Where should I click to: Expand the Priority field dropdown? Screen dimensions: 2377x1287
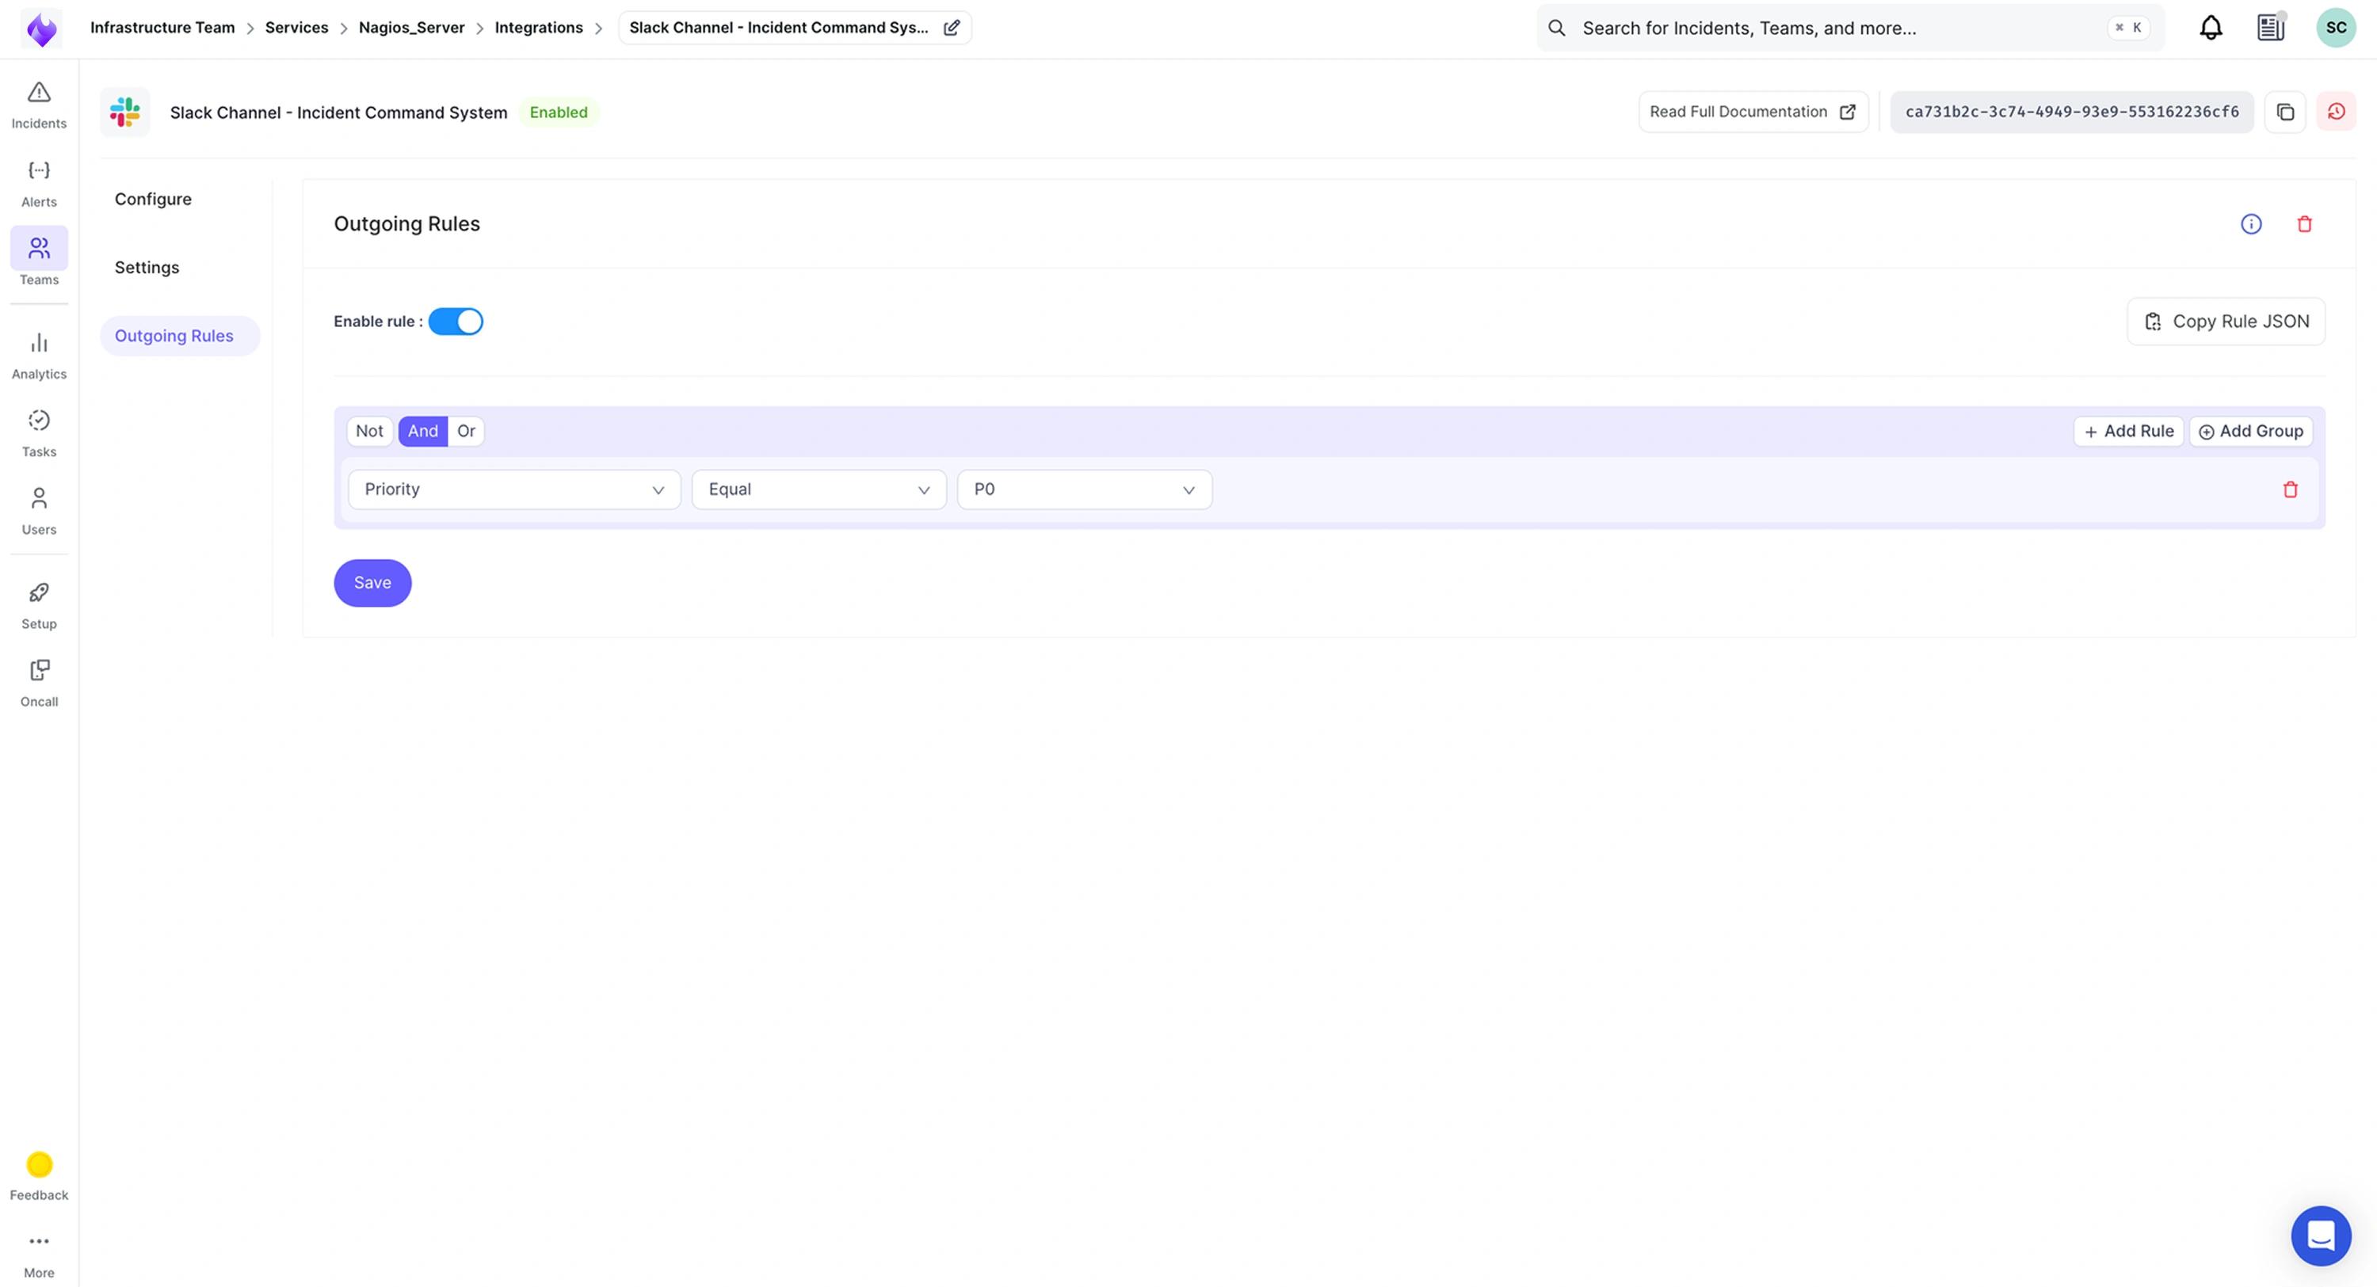514,490
